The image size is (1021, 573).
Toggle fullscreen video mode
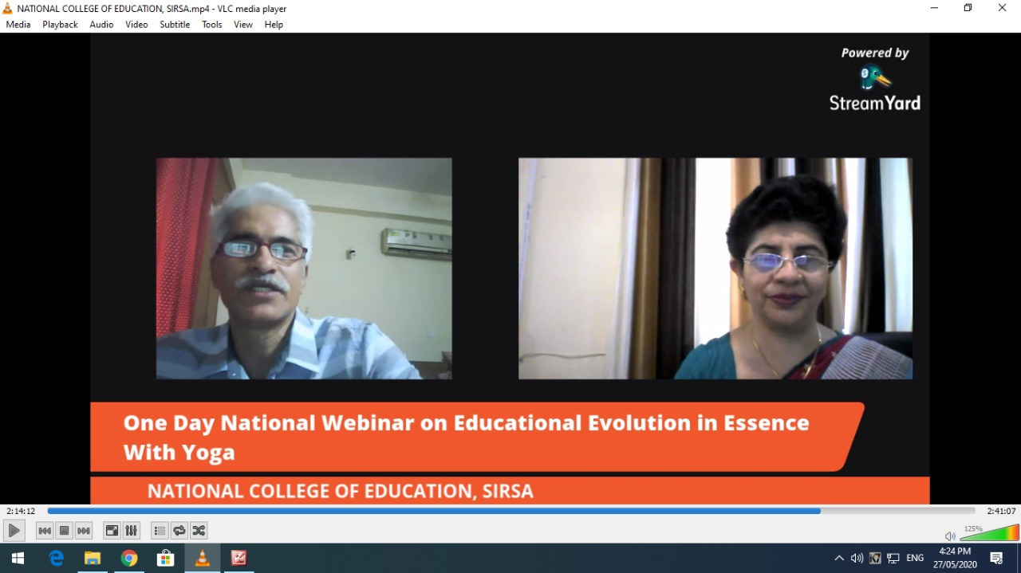[112, 531]
